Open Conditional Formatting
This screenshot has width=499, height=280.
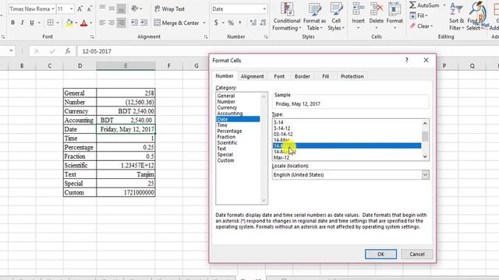click(286, 16)
